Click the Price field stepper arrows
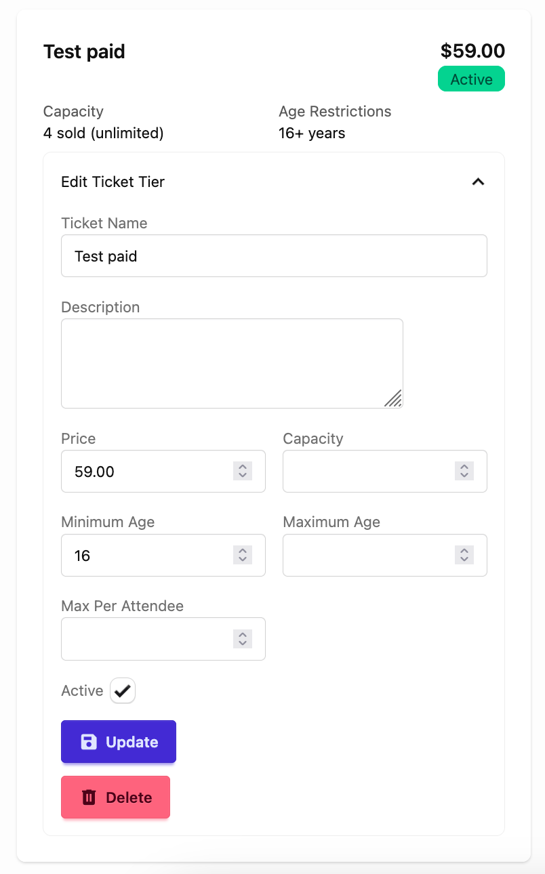 242,471
